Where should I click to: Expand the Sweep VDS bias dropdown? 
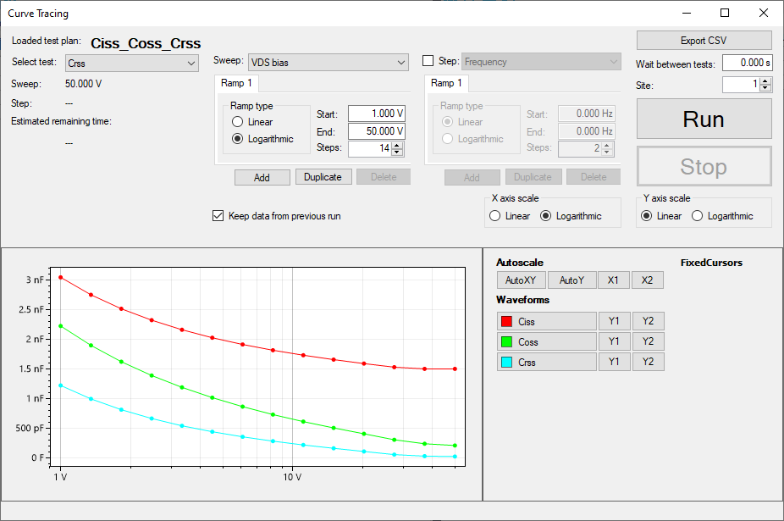tap(329, 62)
